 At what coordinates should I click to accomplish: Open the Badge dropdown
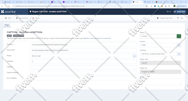tap(83, 56)
